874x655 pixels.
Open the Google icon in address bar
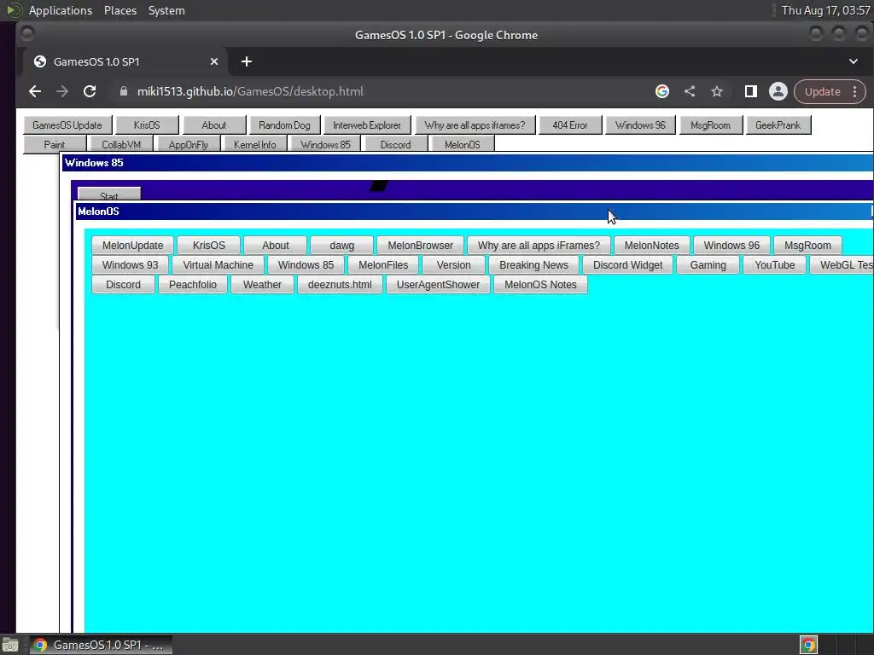tap(662, 91)
